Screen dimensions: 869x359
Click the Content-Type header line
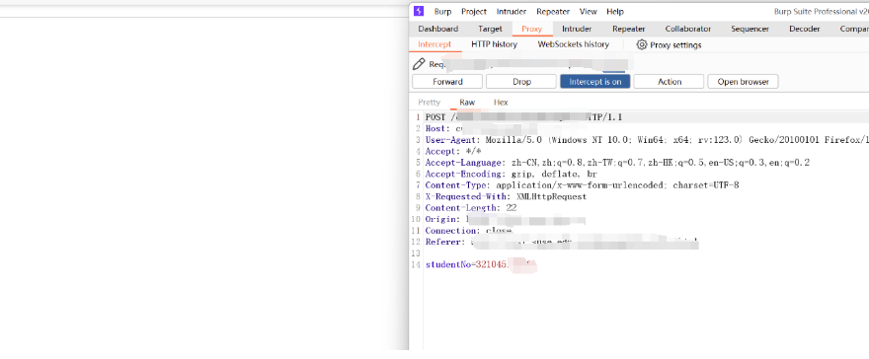pyautogui.click(x=582, y=185)
